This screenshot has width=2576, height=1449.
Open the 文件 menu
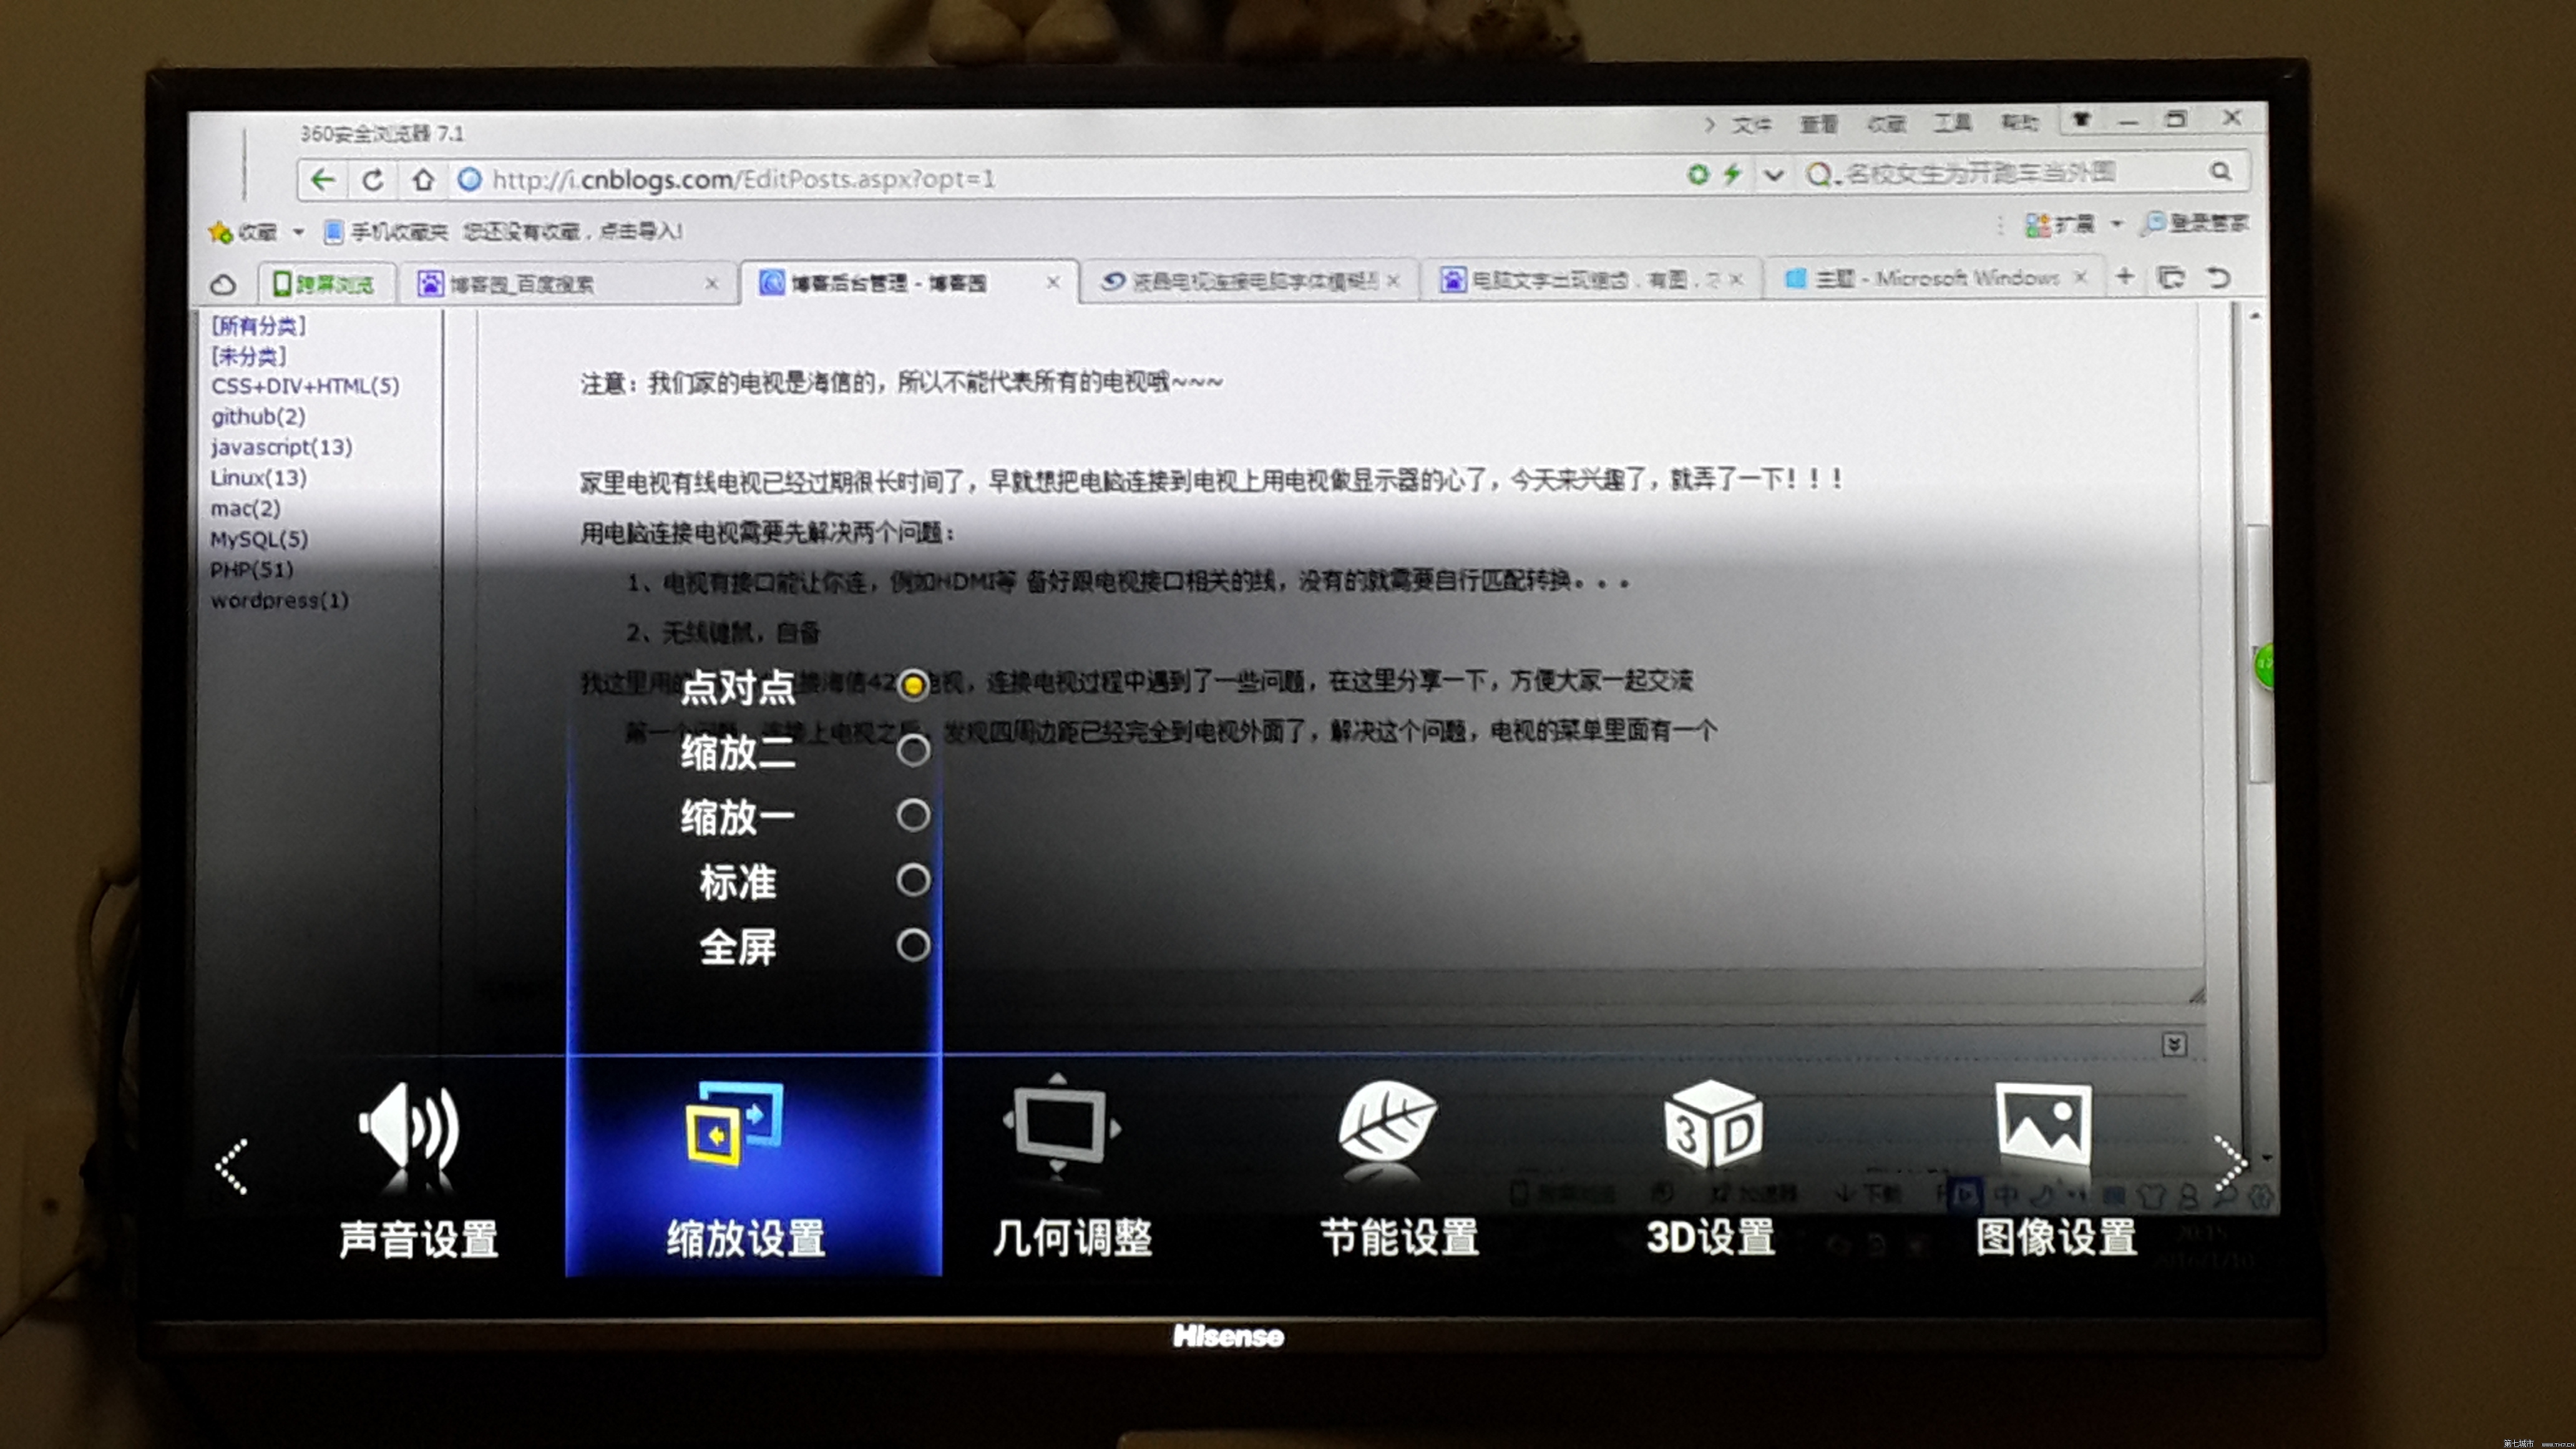coord(1751,124)
